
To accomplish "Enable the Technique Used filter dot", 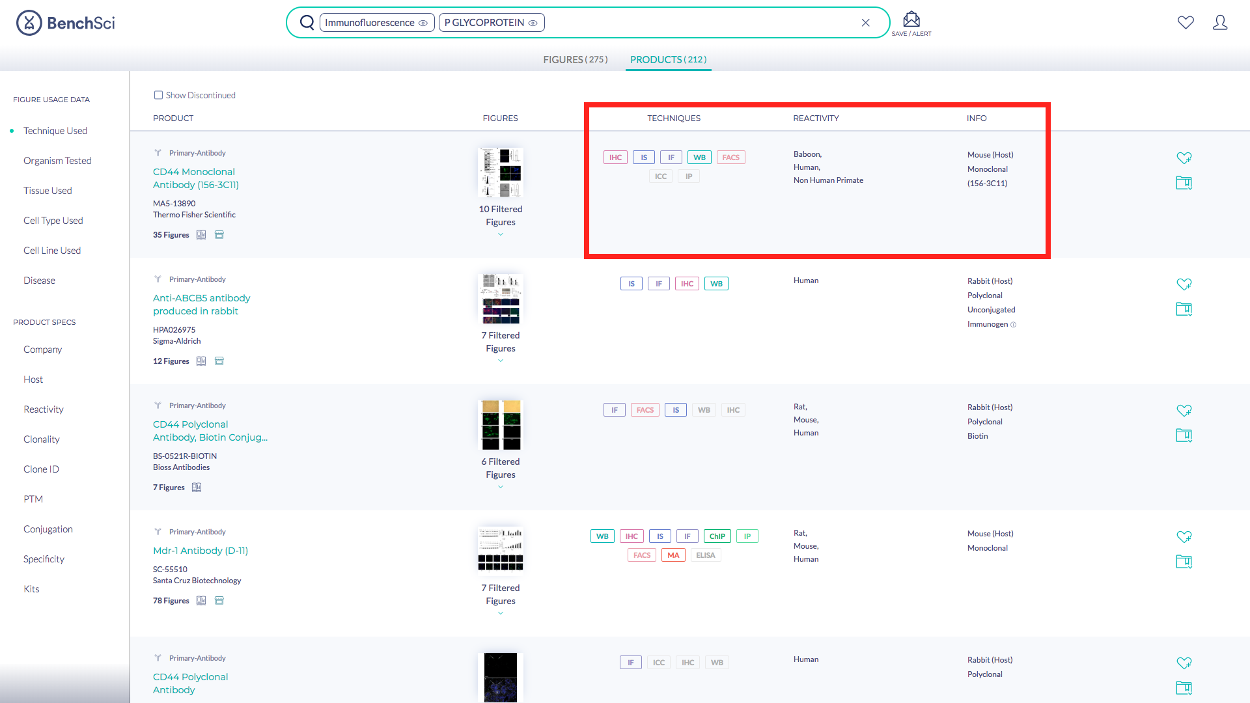I will pos(12,130).
